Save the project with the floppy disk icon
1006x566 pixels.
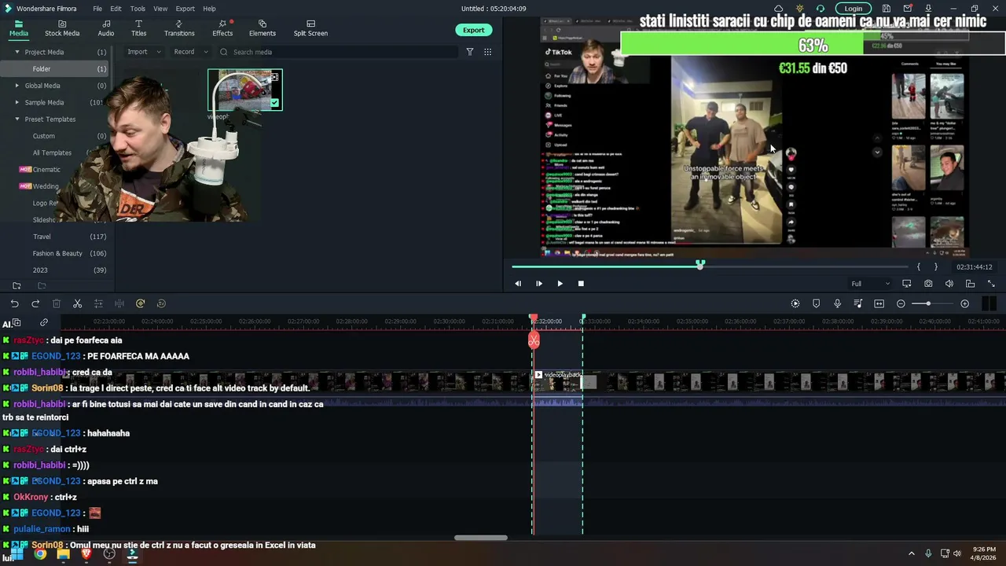tap(886, 9)
